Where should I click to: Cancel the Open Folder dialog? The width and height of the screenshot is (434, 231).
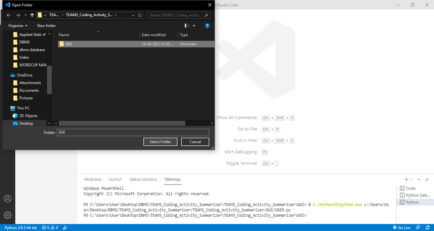[195, 142]
